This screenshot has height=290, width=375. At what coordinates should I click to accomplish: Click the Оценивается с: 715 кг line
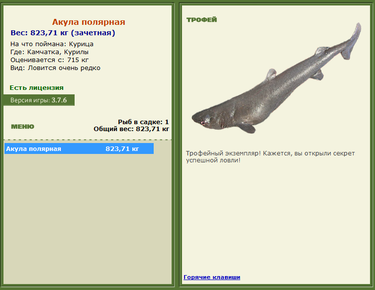pyautogui.click(x=49, y=60)
